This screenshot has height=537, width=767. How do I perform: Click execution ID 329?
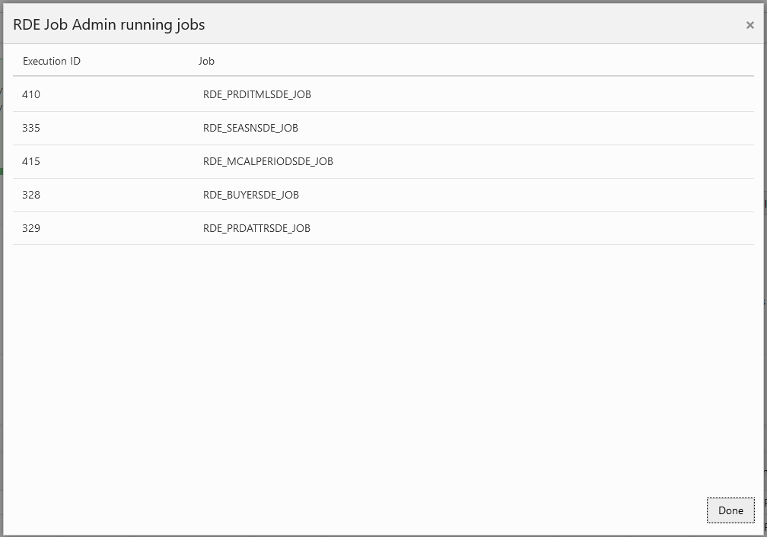click(x=30, y=228)
